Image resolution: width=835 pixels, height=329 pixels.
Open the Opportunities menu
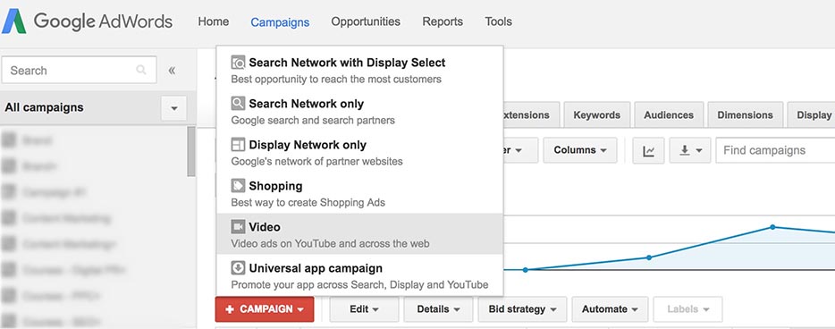click(366, 21)
